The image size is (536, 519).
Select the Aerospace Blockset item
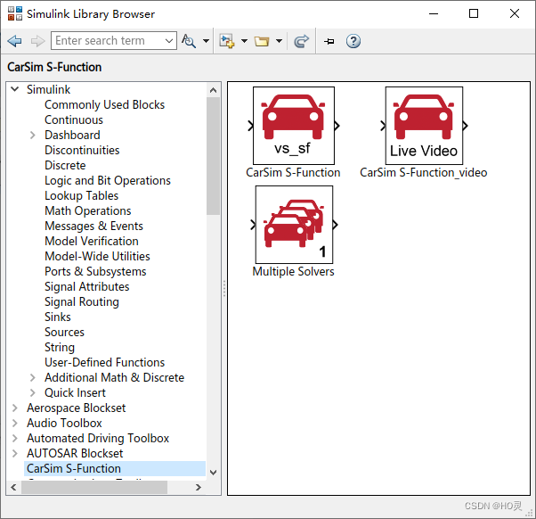[x=77, y=408]
